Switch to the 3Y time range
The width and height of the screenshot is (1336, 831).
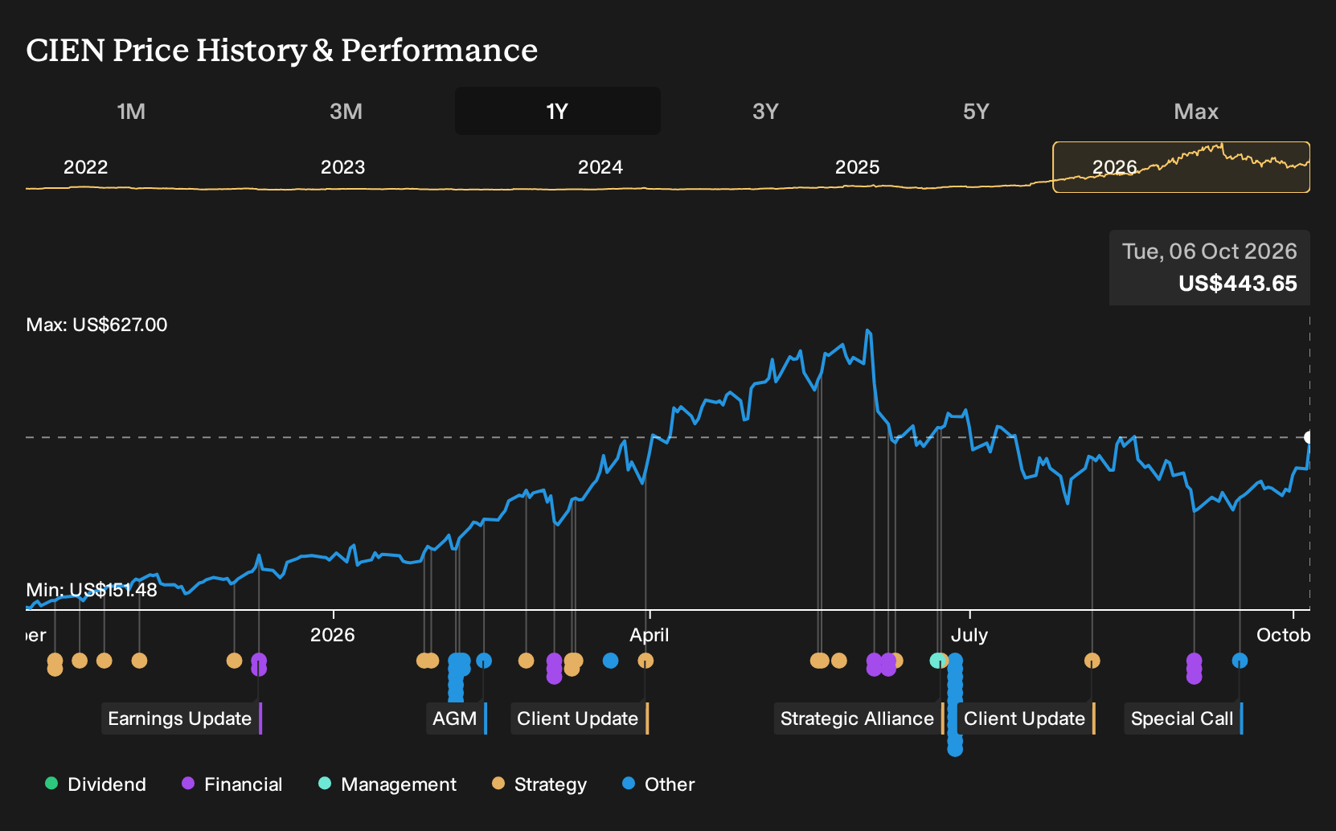tap(765, 111)
